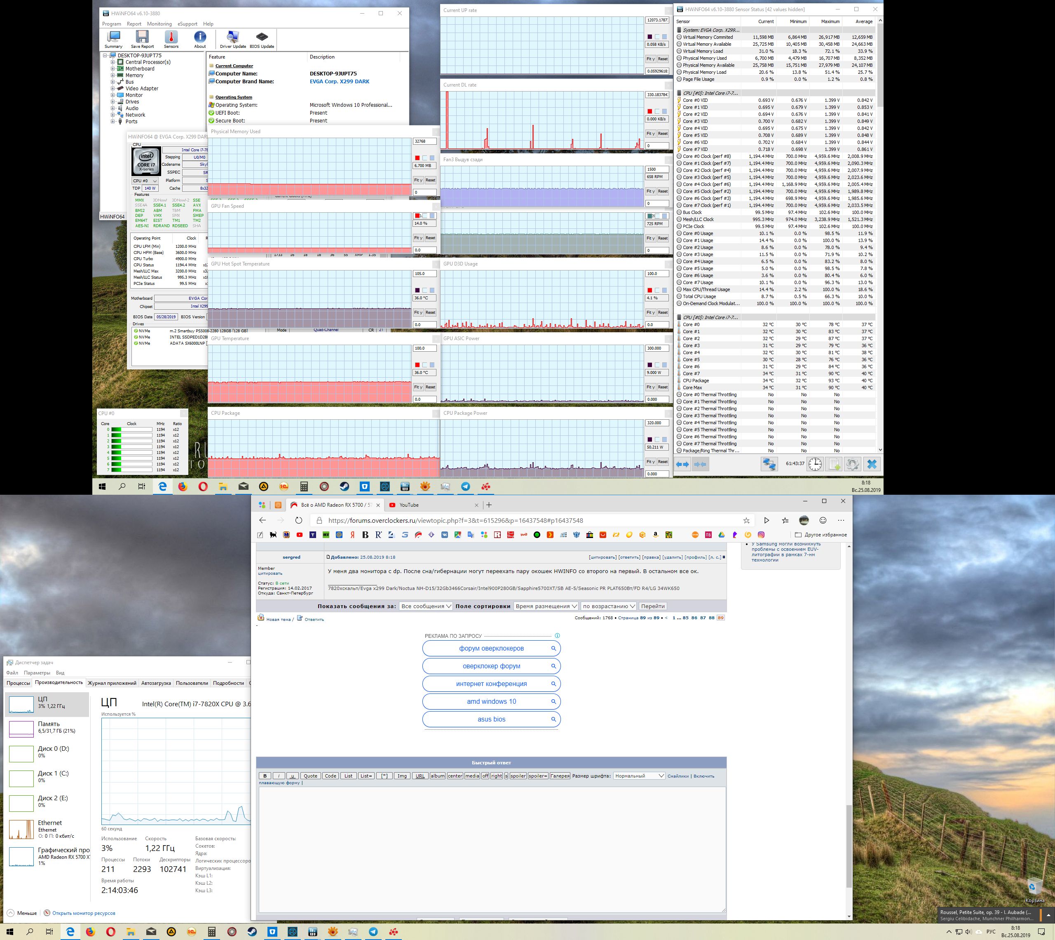Start logging with the sheet-plus icon
Screen dimensions: 1055x940
(834, 464)
